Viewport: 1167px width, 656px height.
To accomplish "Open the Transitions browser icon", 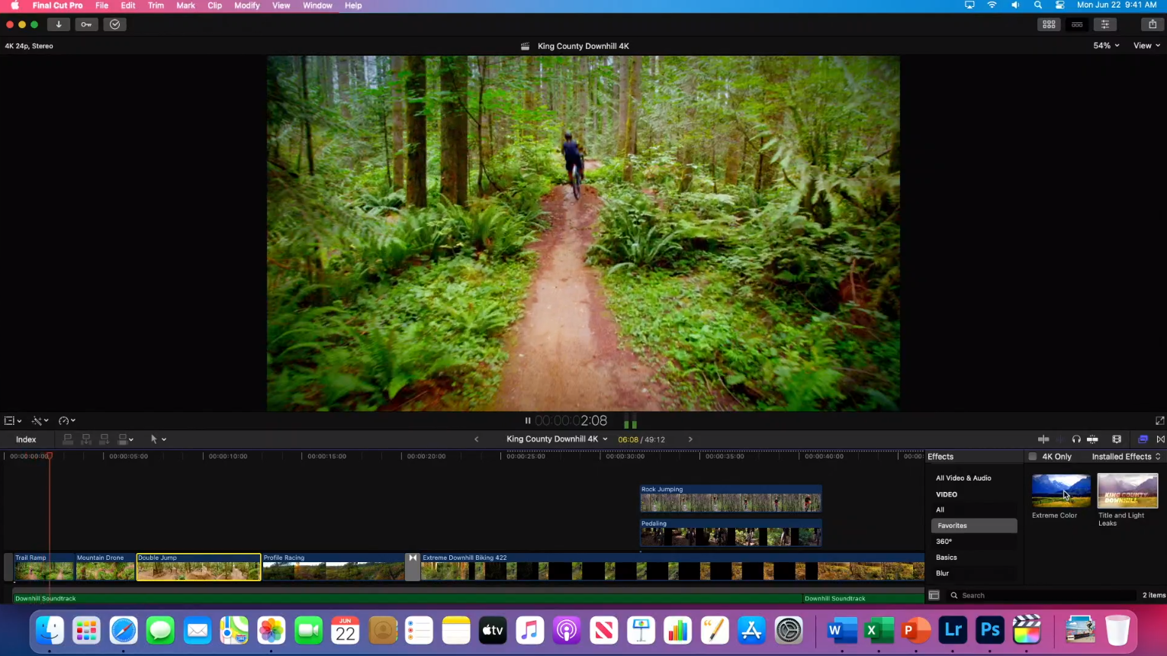I will [1160, 439].
